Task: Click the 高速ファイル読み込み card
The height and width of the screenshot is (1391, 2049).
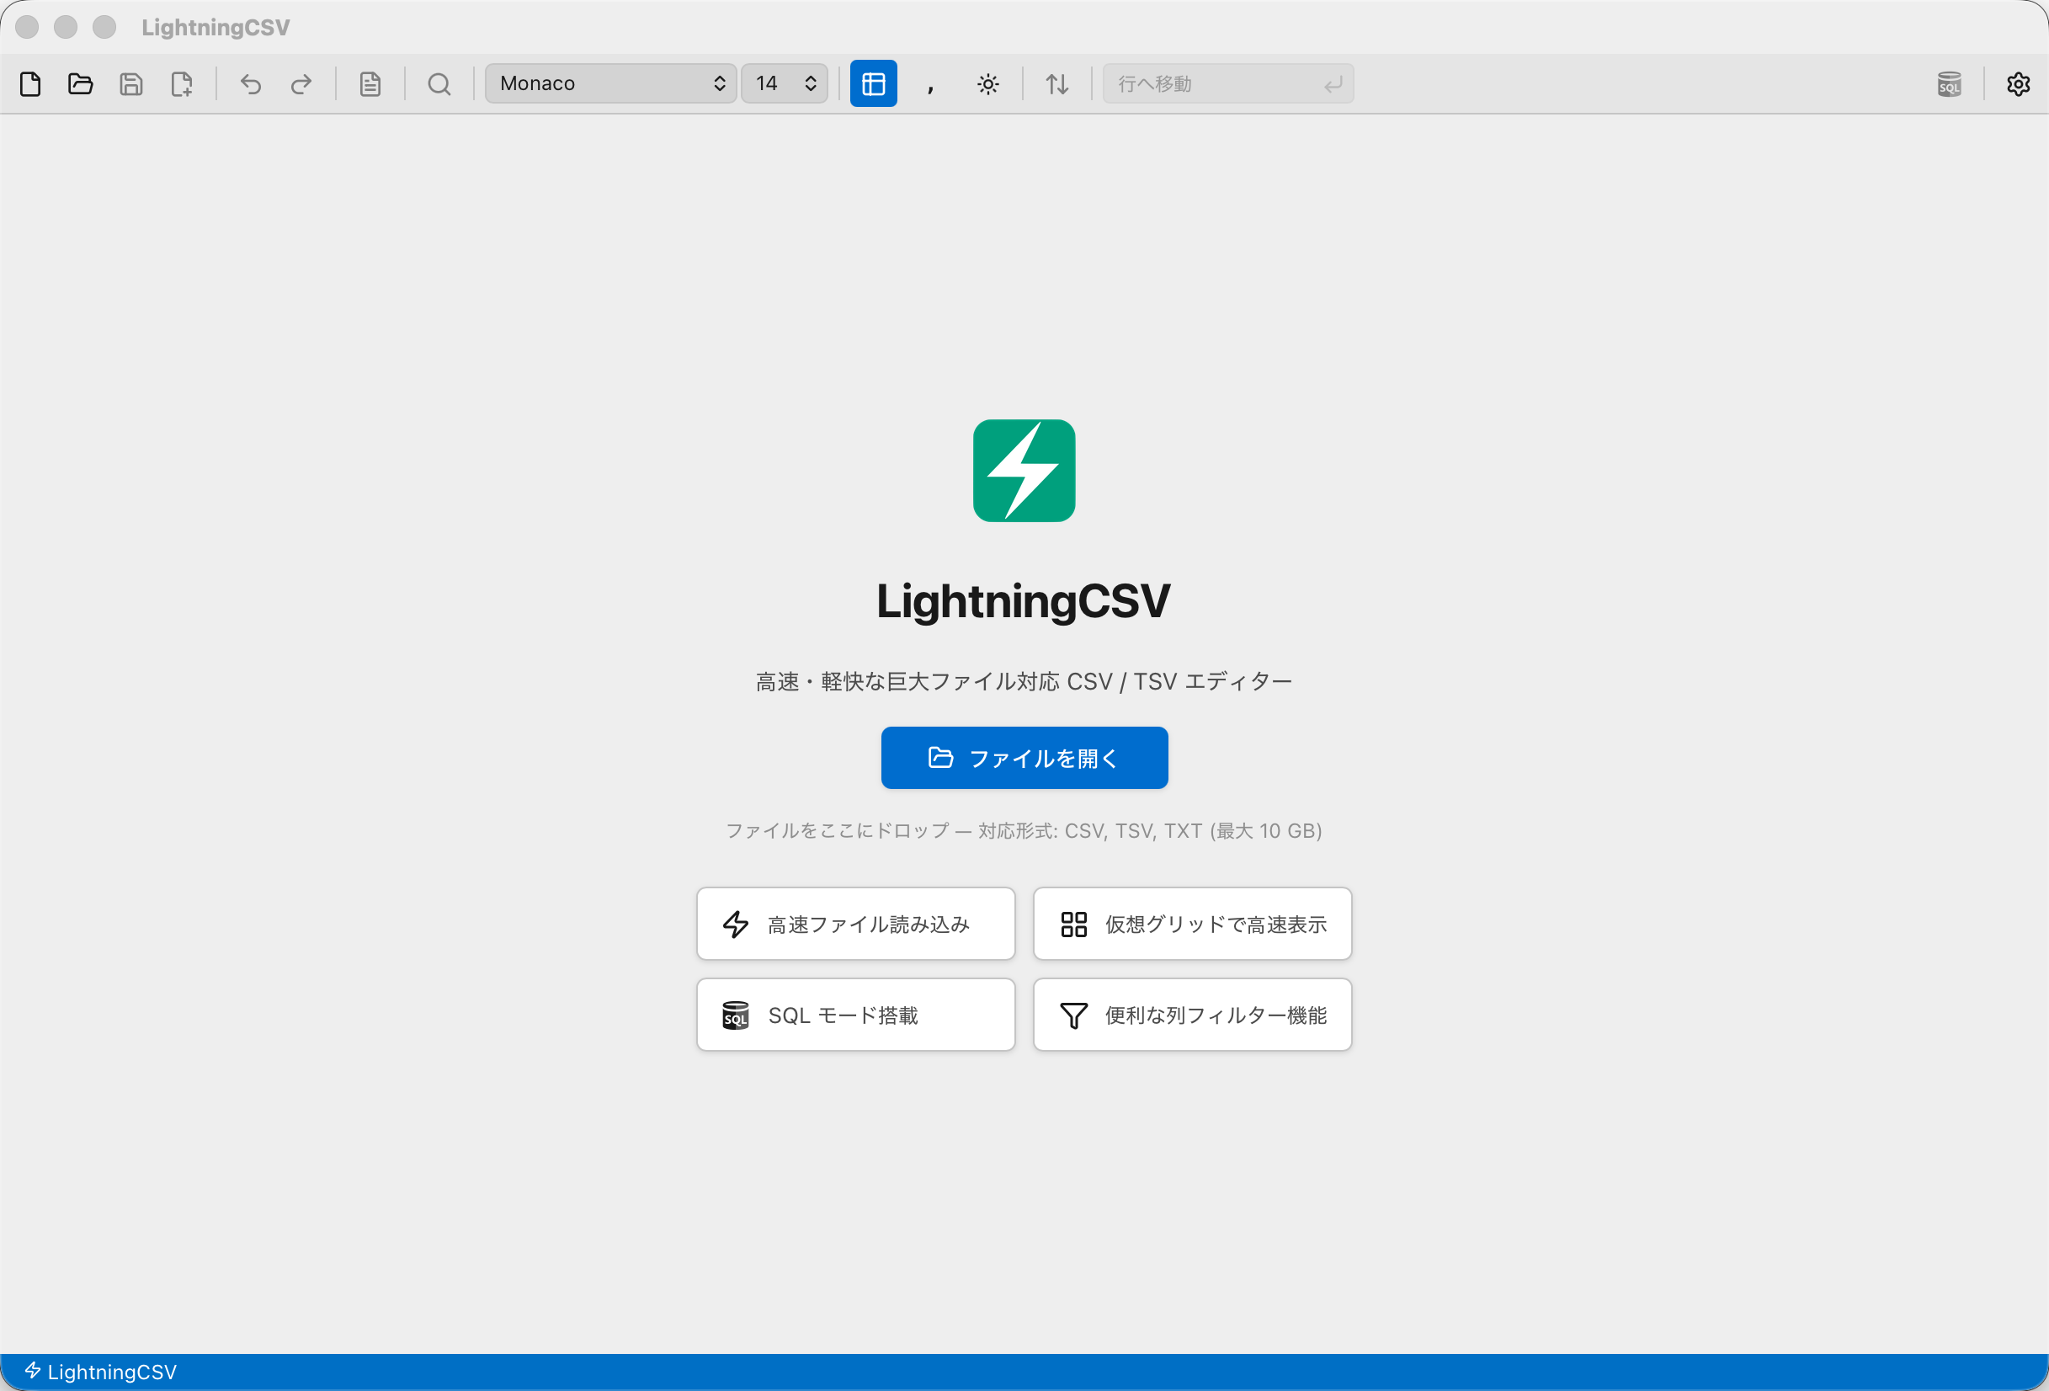Action: [x=856, y=924]
